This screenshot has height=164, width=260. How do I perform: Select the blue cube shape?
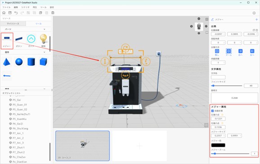coord(43,62)
